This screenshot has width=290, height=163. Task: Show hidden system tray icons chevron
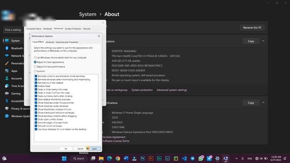(237, 158)
